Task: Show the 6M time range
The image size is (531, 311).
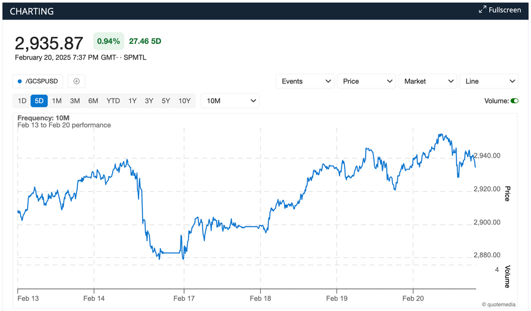Action: pyautogui.click(x=93, y=101)
